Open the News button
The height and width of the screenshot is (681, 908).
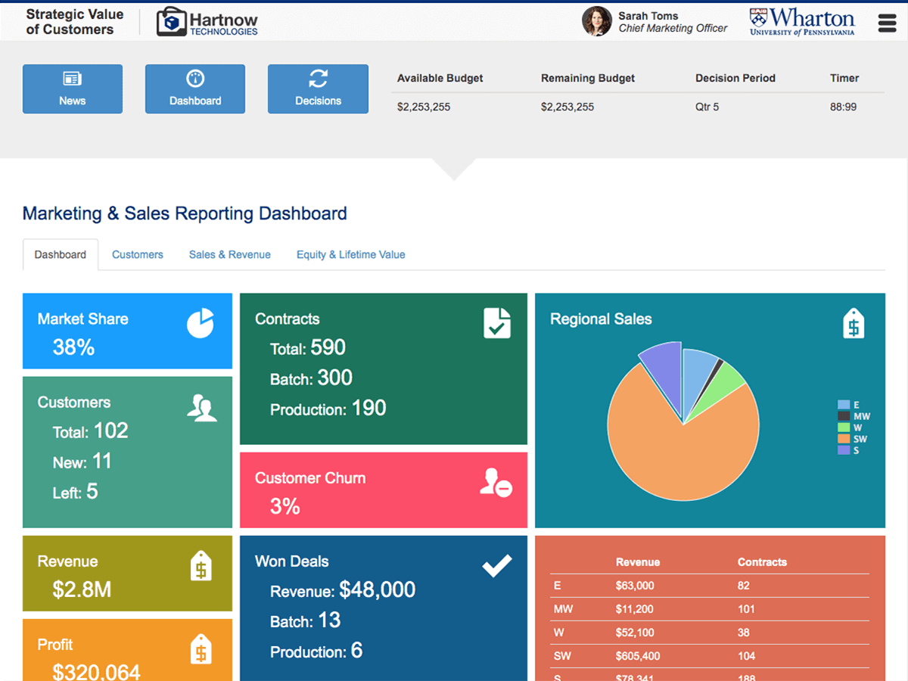pyautogui.click(x=73, y=89)
